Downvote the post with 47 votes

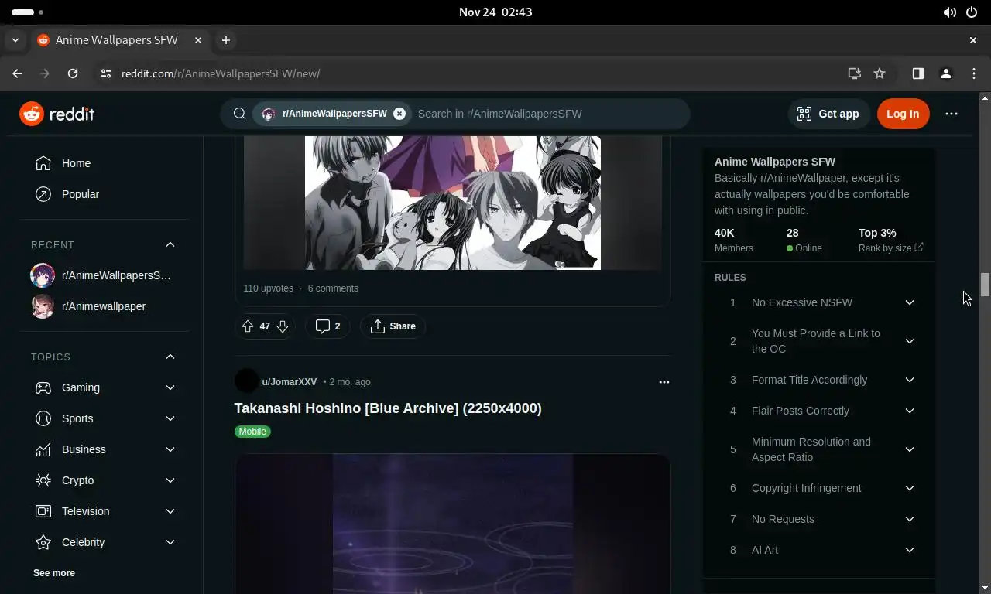point(283,326)
